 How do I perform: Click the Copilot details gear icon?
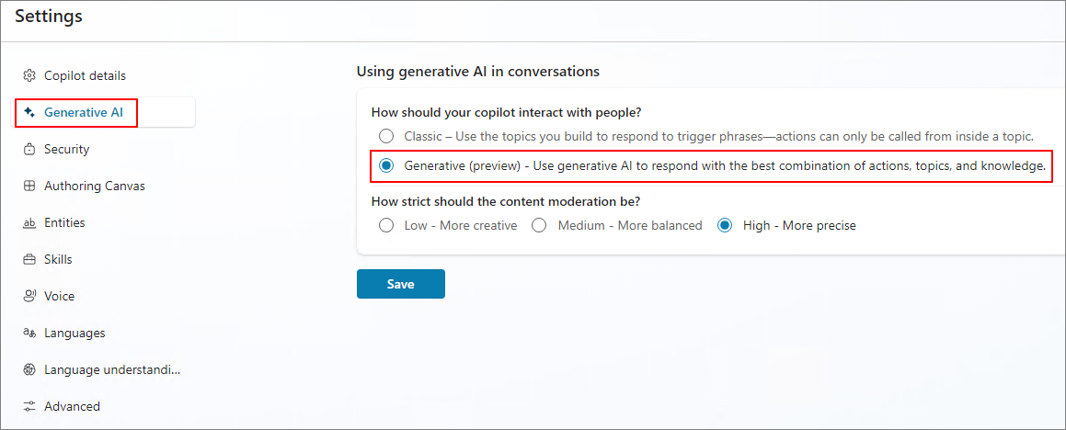(x=29, y=75)
